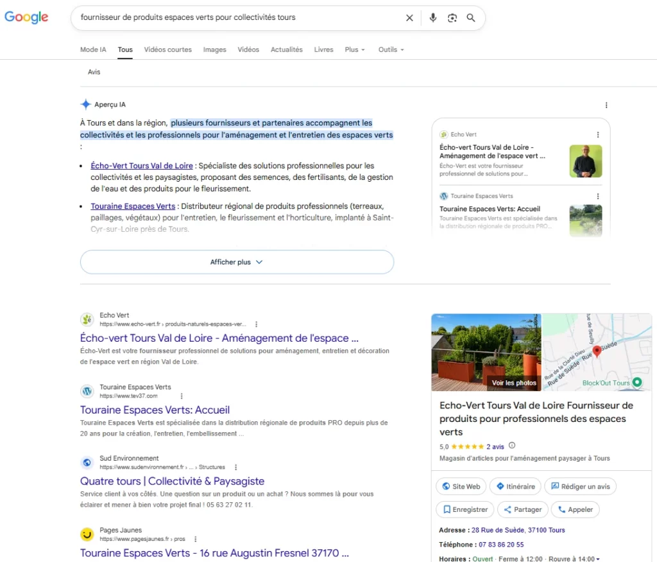Open more options for tev37.com result

pos(181,396)
